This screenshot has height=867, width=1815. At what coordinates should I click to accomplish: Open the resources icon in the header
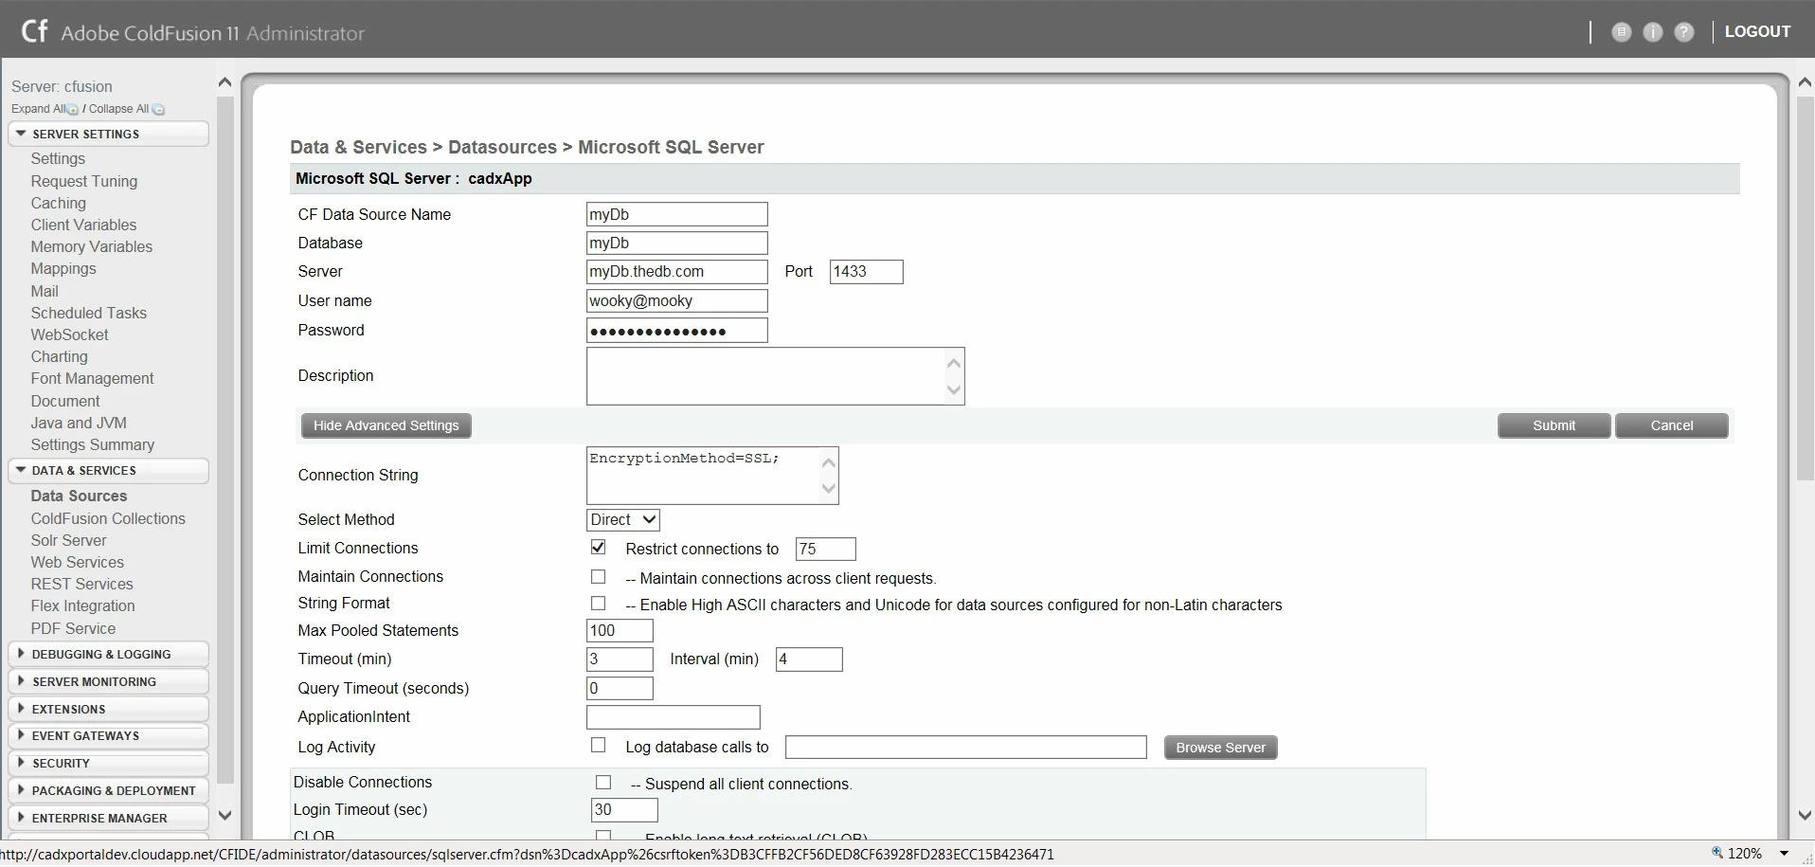1622,32
